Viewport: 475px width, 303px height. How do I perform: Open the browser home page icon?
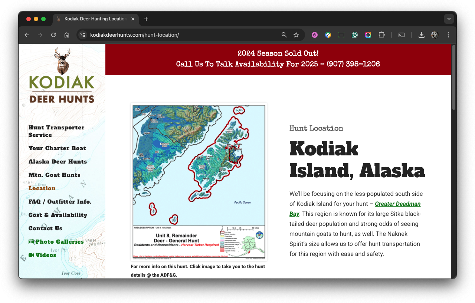(x=67, y=35)
